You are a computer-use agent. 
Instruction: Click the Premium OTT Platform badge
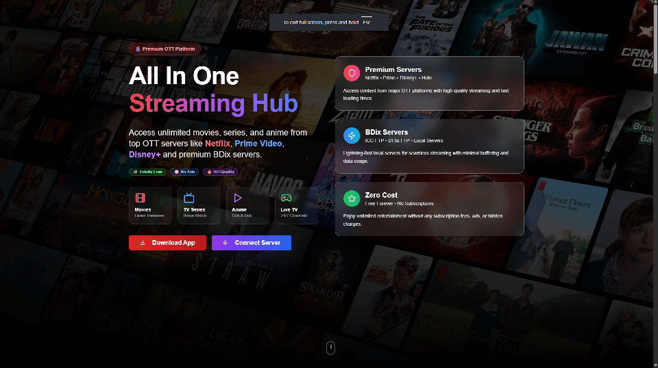[164, 49]
